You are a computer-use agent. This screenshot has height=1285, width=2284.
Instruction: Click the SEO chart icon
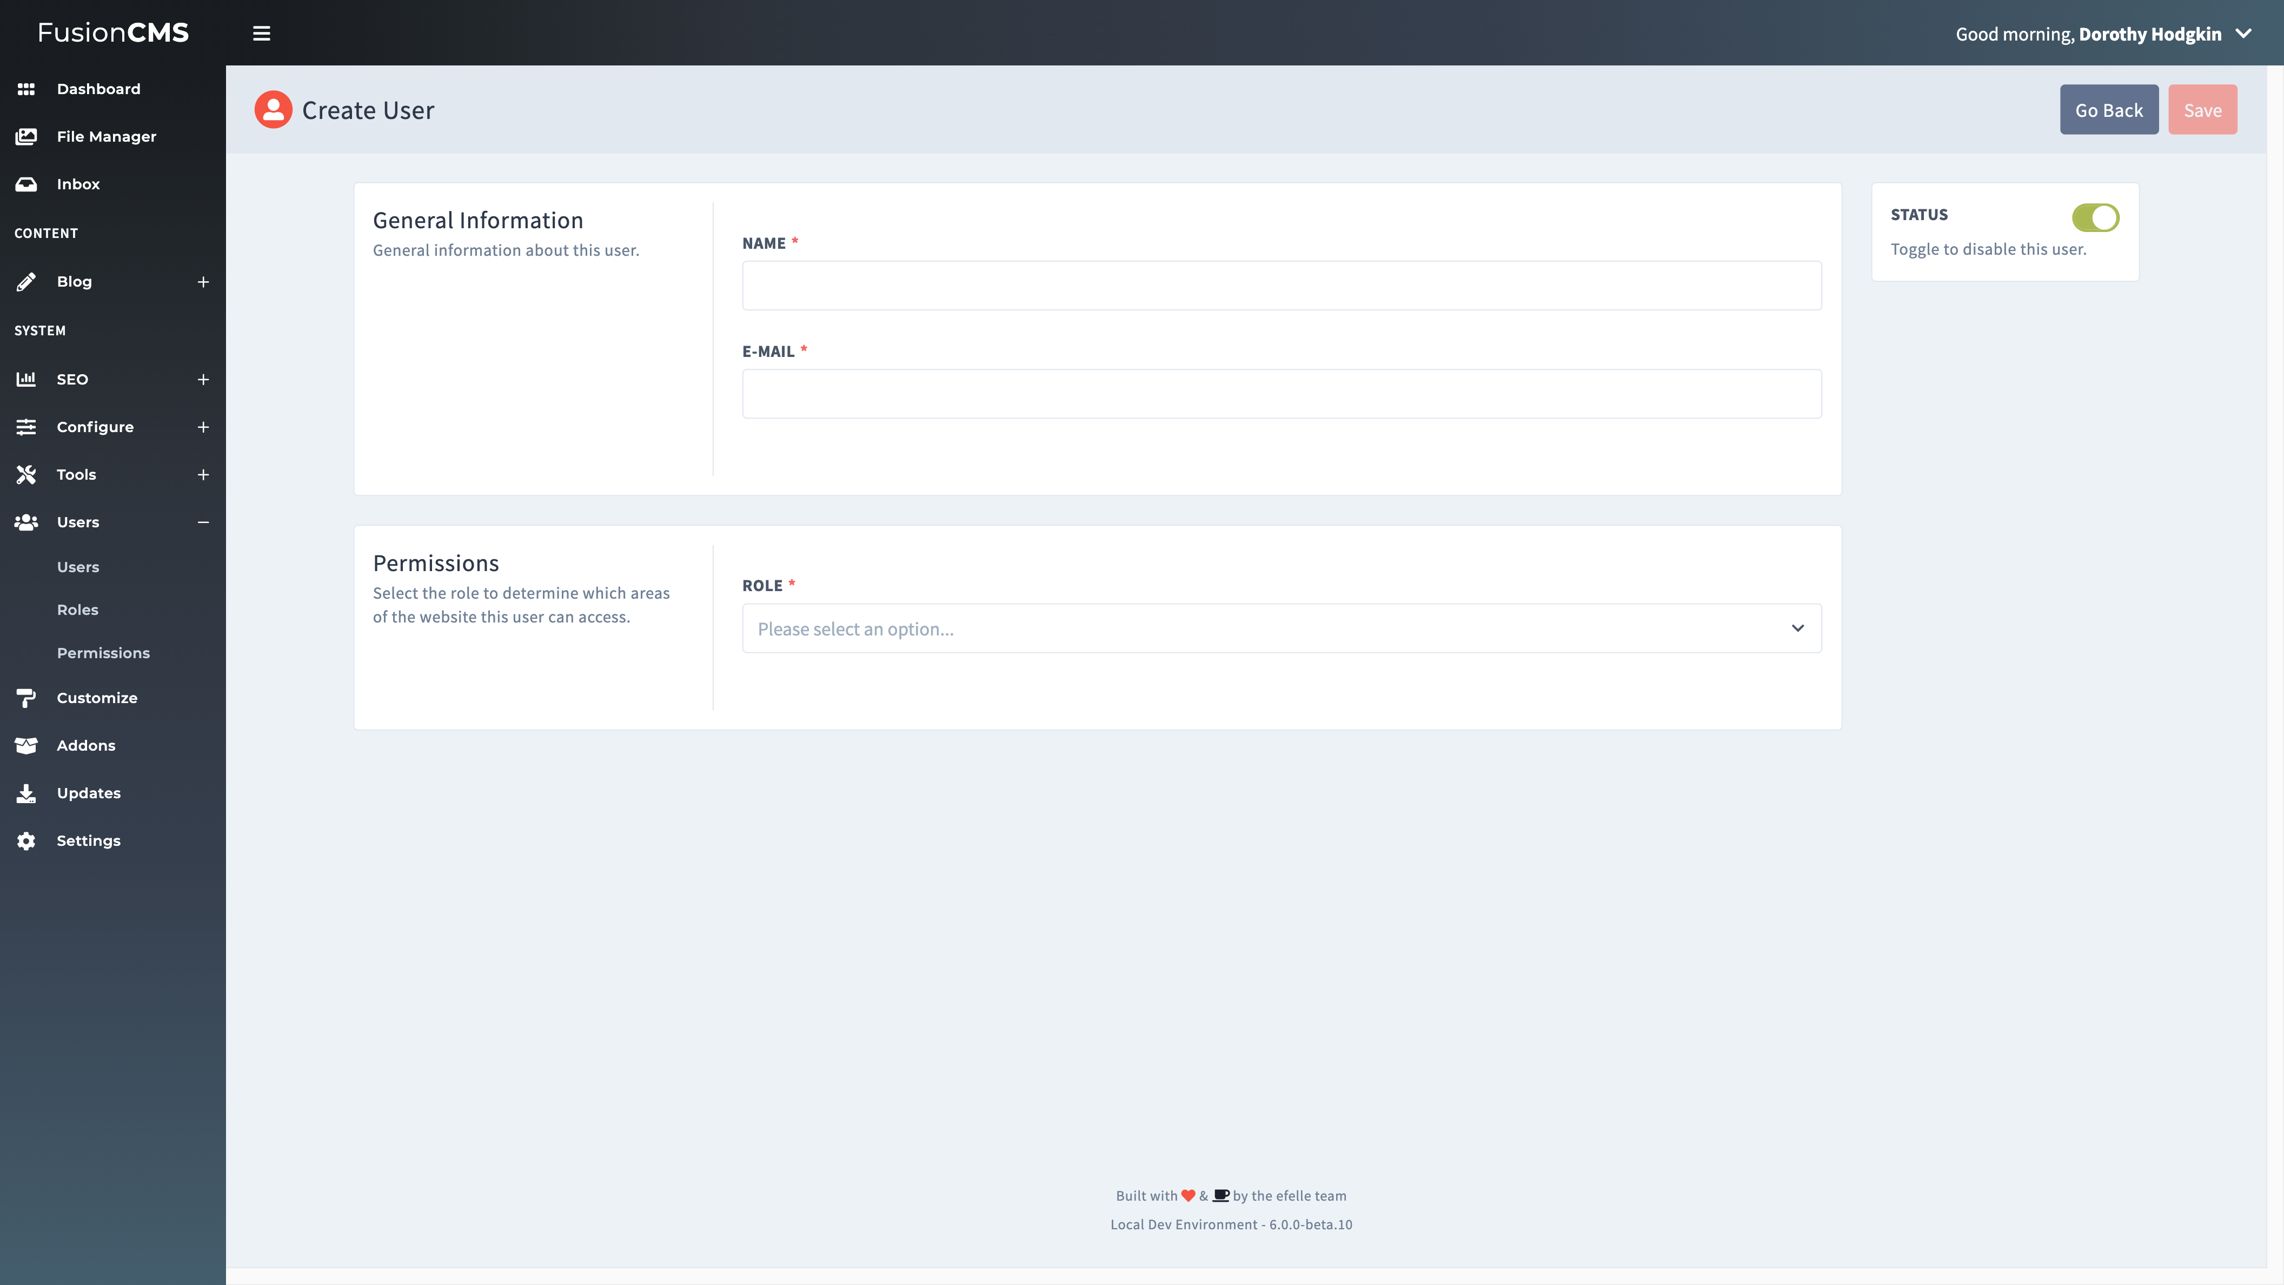[26, 380]
